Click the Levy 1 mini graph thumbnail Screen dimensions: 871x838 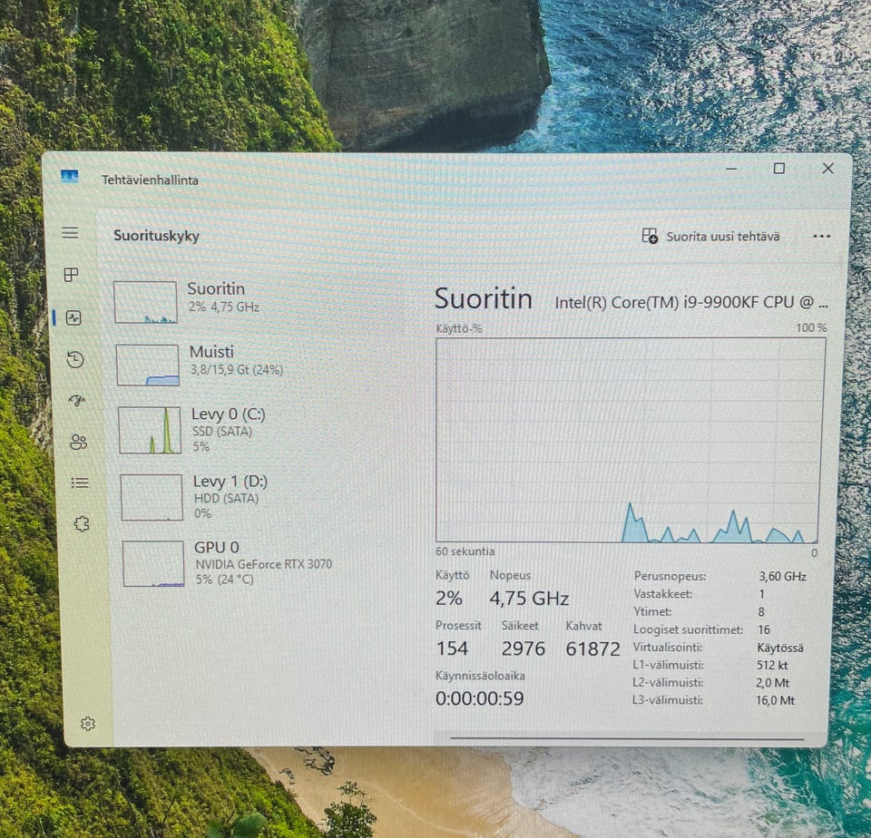click(x=152, y=497)
